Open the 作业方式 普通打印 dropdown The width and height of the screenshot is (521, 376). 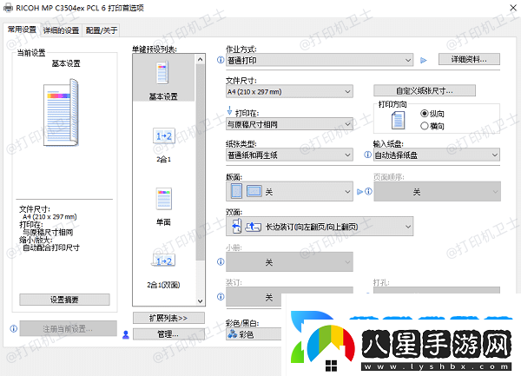click(x=320, y=60)
